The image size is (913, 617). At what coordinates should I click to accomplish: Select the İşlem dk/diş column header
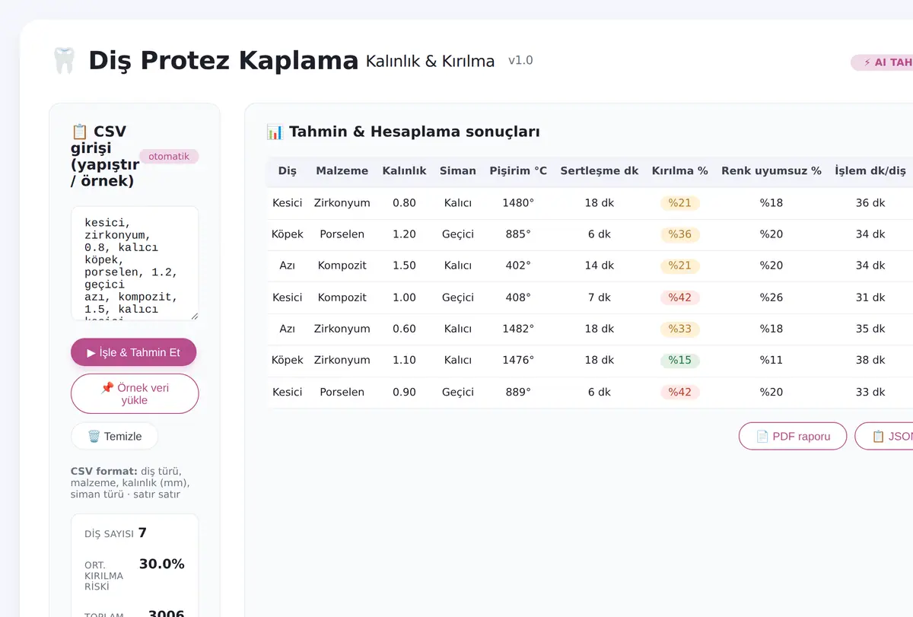click(870, 171)
